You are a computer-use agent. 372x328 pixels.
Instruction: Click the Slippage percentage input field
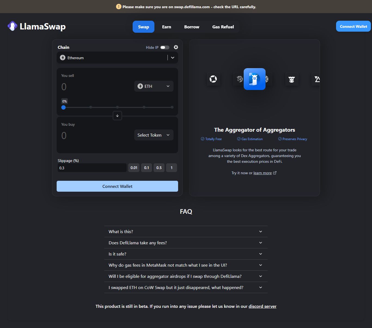[x=92, y=168]
